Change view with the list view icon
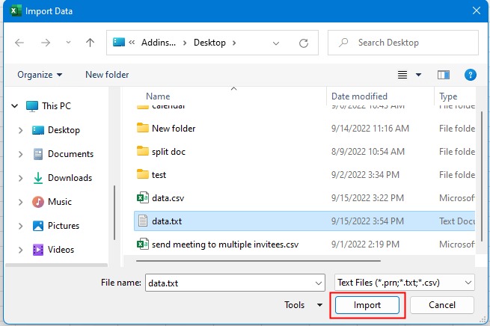490x326 pixels. pos(402,75)
